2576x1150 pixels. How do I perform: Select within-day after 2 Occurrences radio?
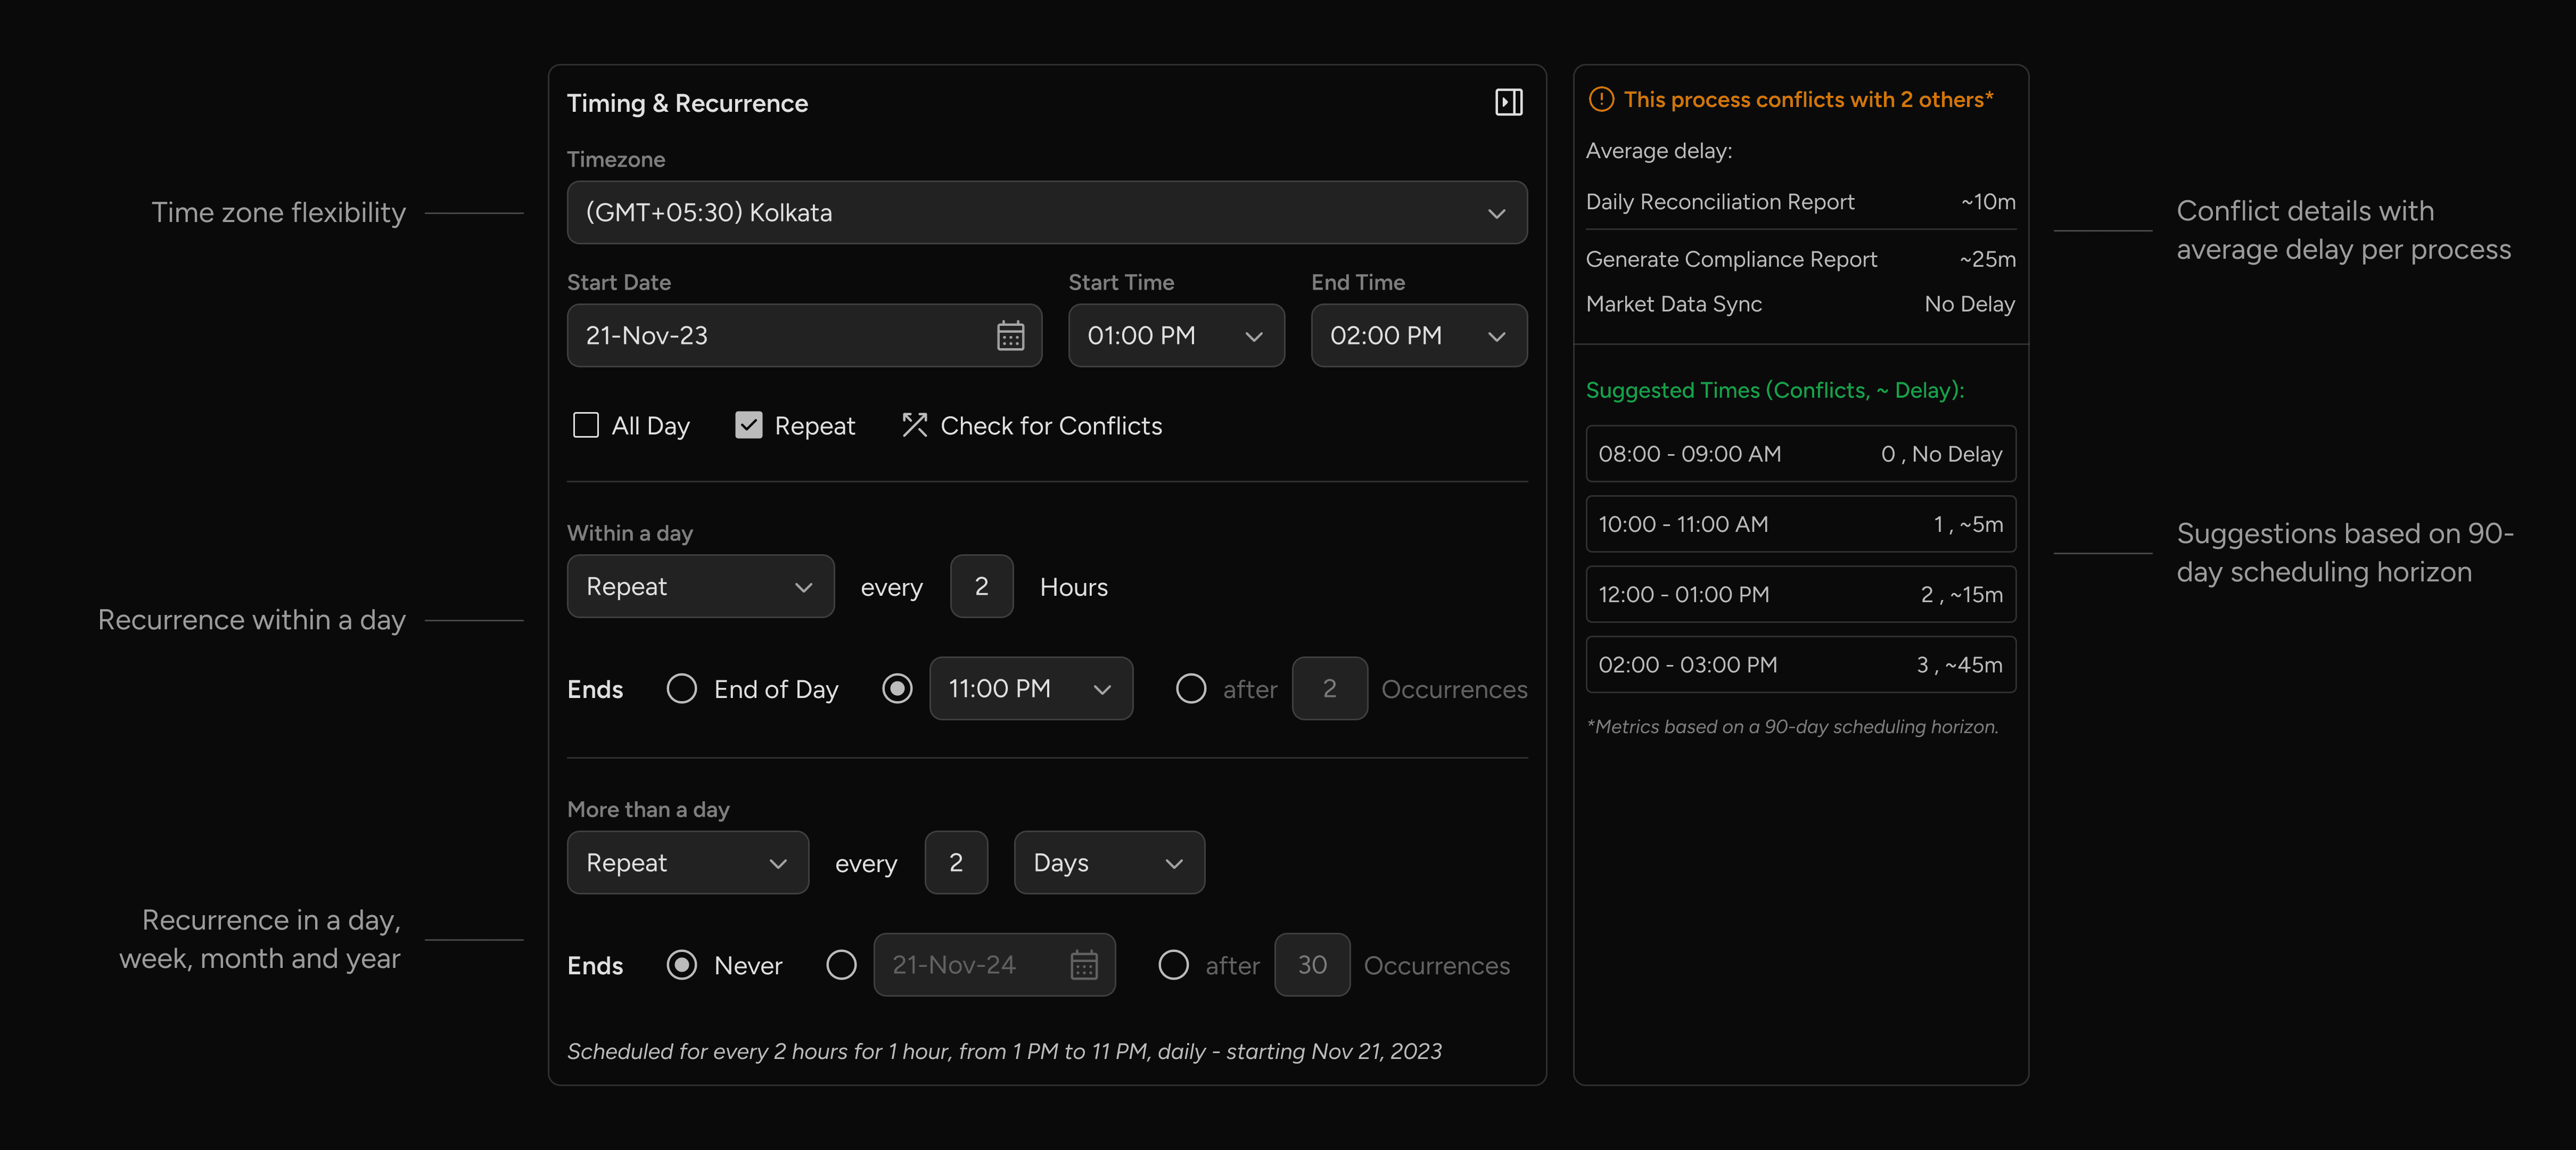(x=1191, y=688)
